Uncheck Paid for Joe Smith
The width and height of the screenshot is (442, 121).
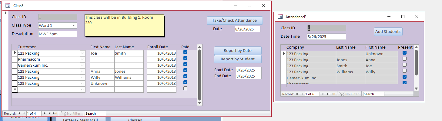[185, 52]
